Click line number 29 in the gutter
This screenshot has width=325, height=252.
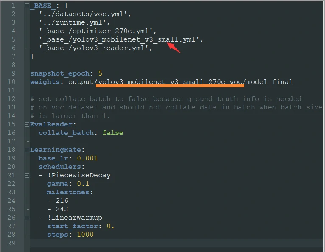11,243
